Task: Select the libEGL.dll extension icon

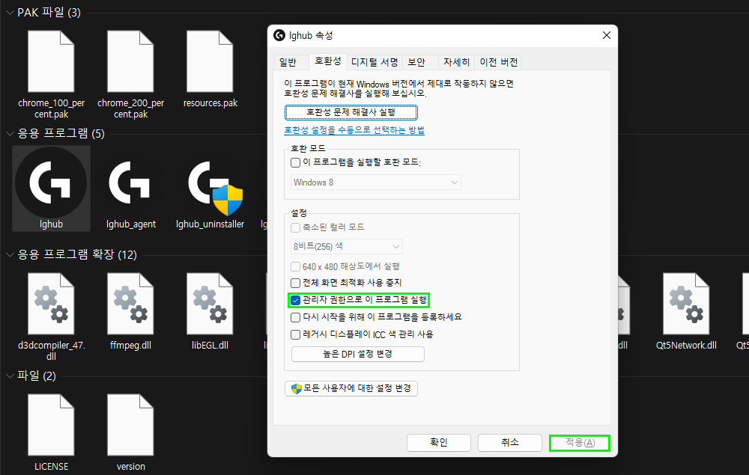Action: click(x=210, y=304)
